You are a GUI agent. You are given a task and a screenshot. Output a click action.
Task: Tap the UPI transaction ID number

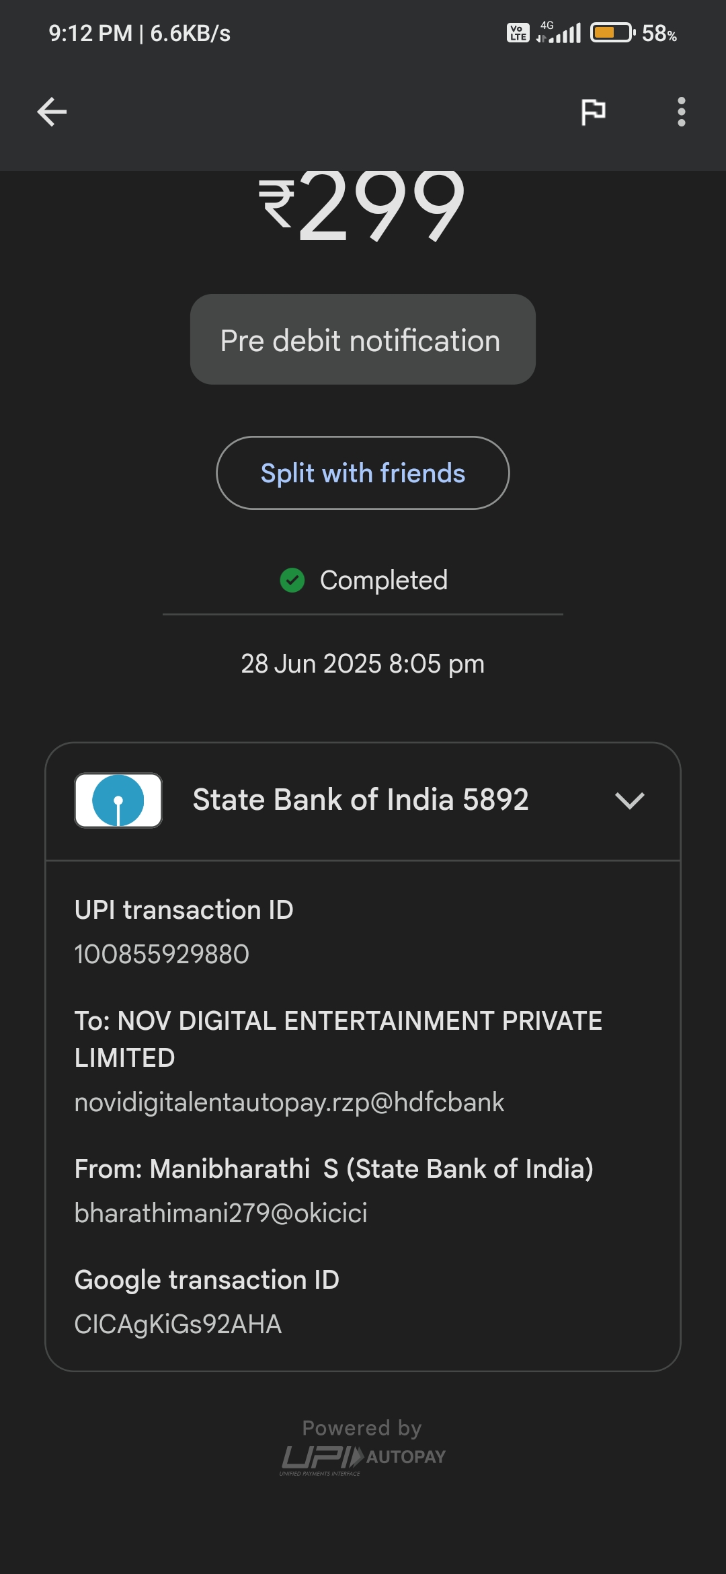point(162,954)
